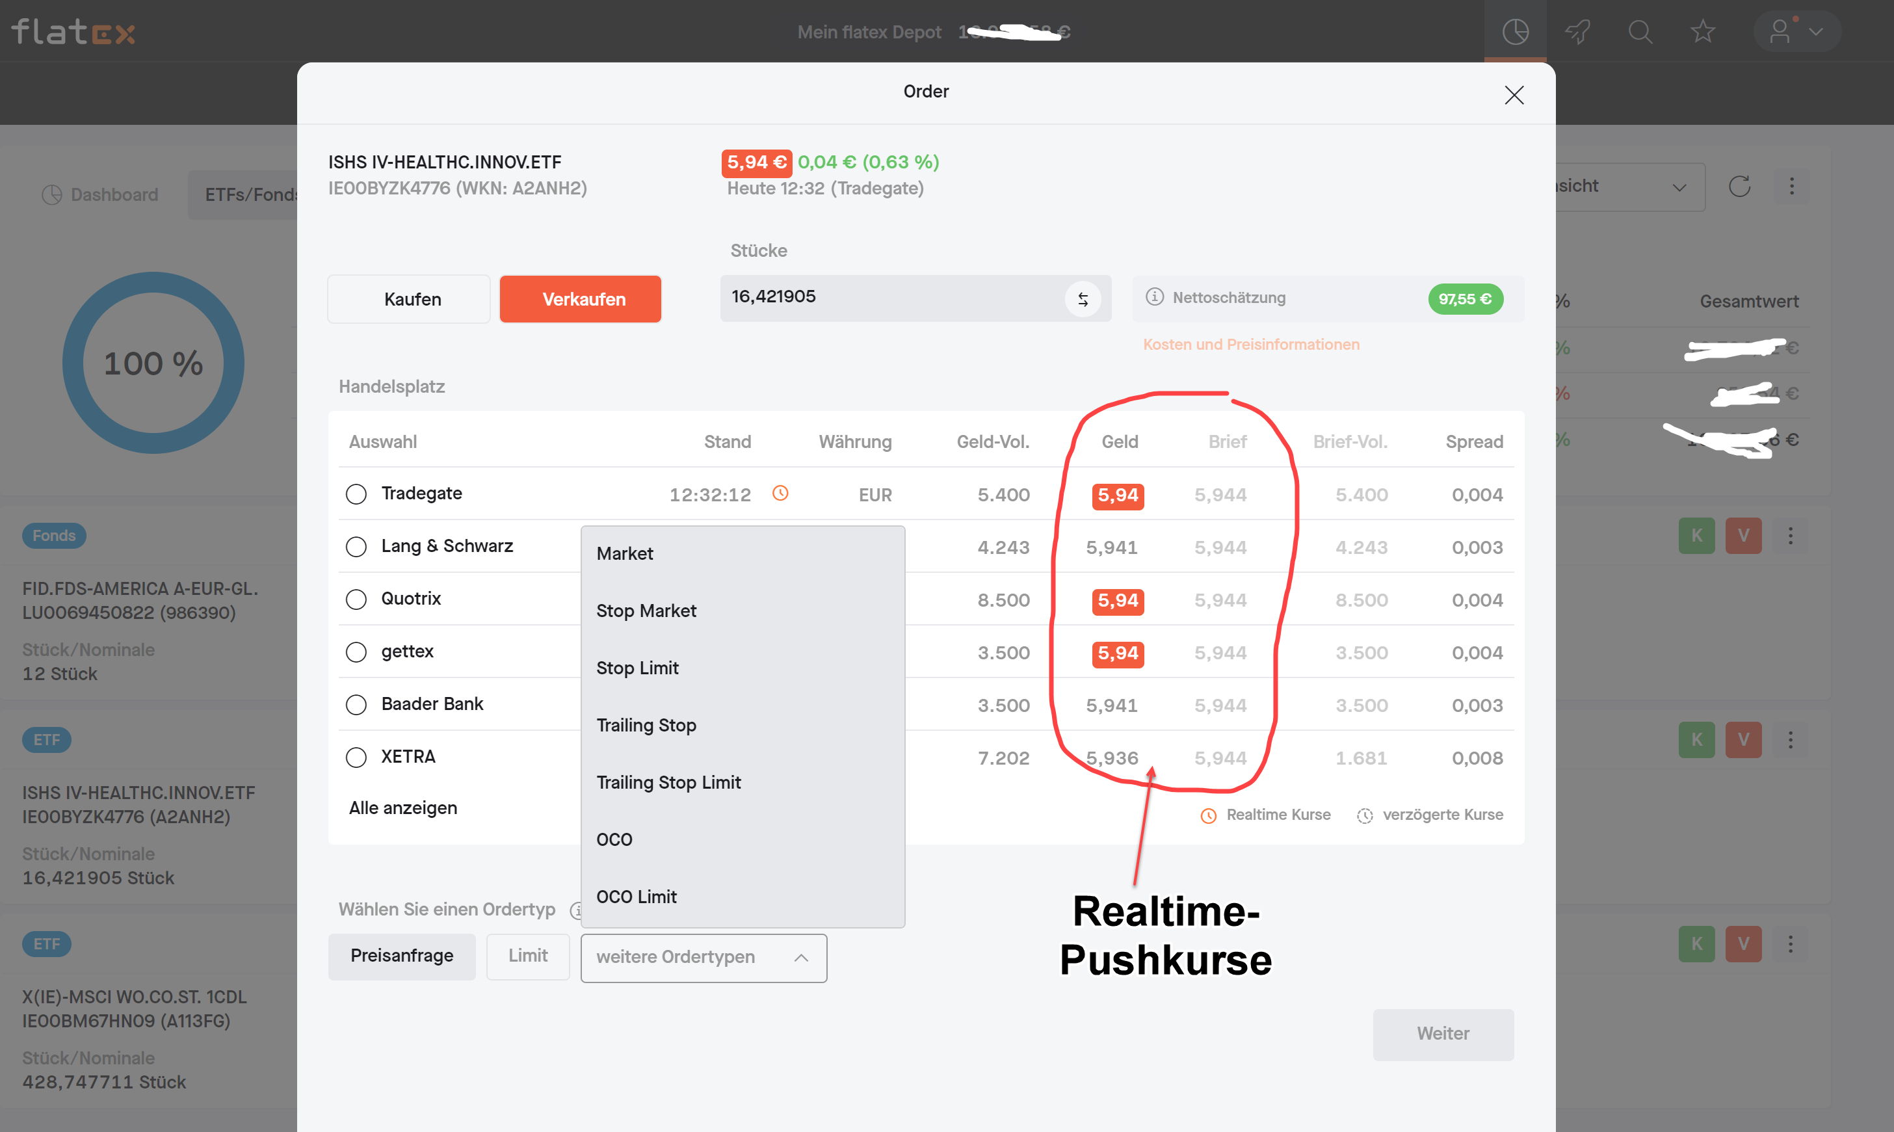
Task: Click the flatex logo
Action: click(x=73, y=31)
